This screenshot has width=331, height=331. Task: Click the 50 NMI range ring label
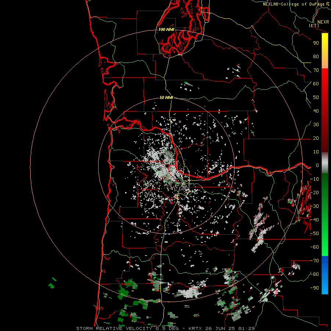pyautogui.click(x=166, y=97)
